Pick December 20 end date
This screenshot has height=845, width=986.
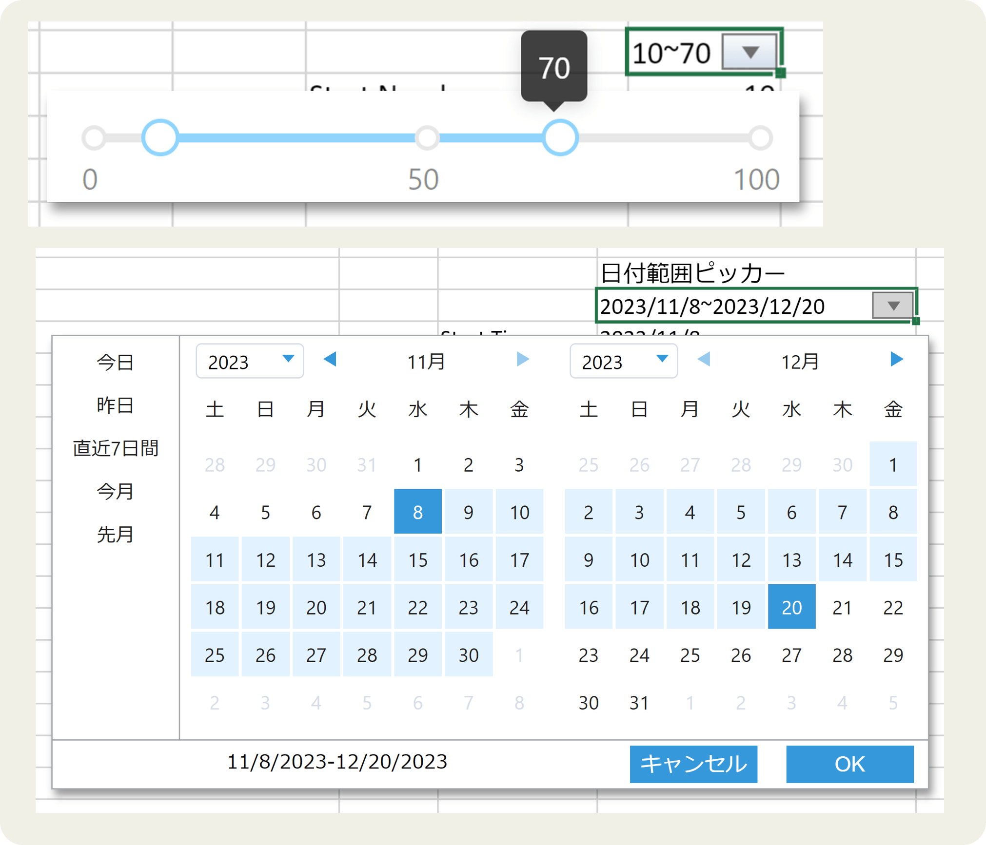click(791, 607)
